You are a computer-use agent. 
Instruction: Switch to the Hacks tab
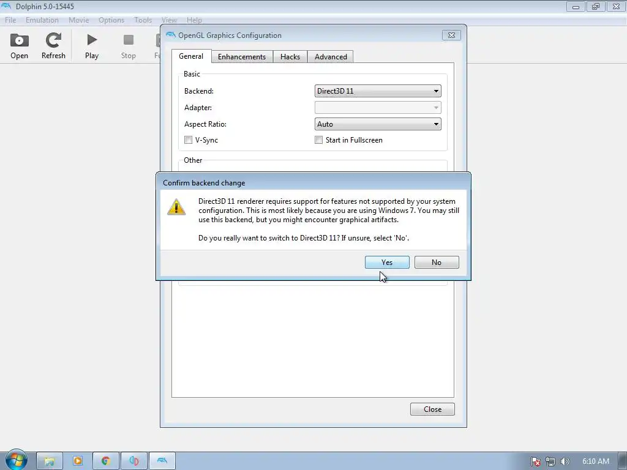tap(290, 57)
